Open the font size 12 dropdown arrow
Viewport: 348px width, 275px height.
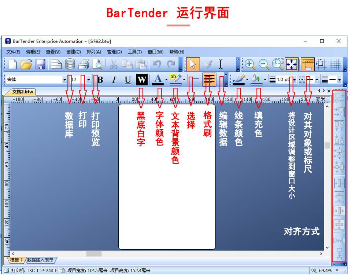pos(89,80)
